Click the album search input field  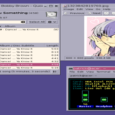tap(12, 22)
